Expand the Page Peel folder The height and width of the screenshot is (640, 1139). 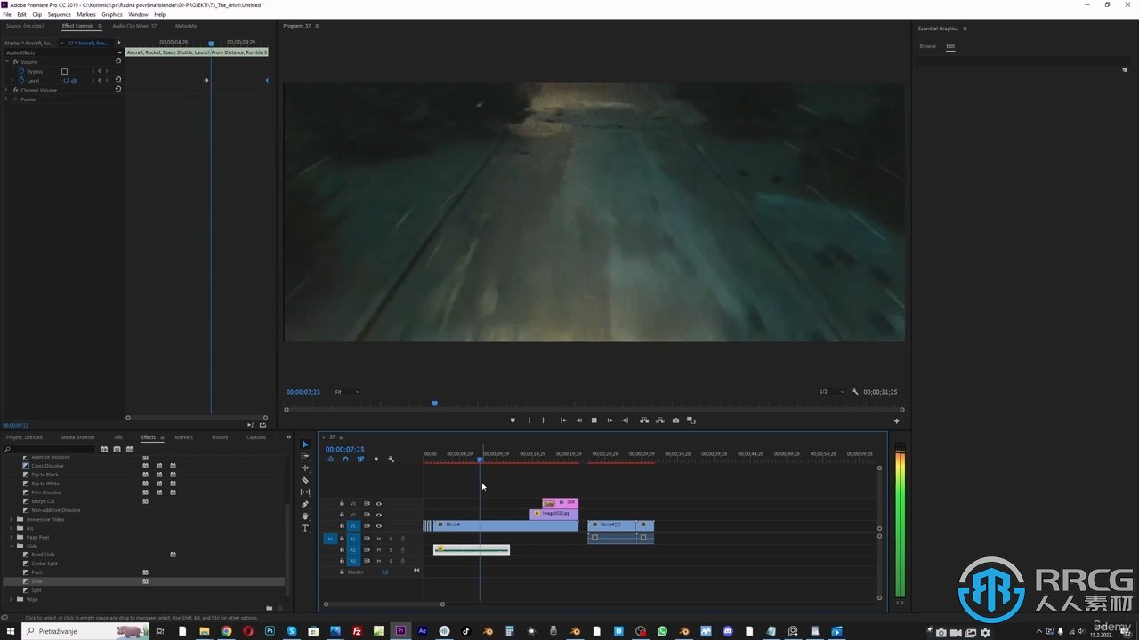pyautogui.click(x=12, y=537)
